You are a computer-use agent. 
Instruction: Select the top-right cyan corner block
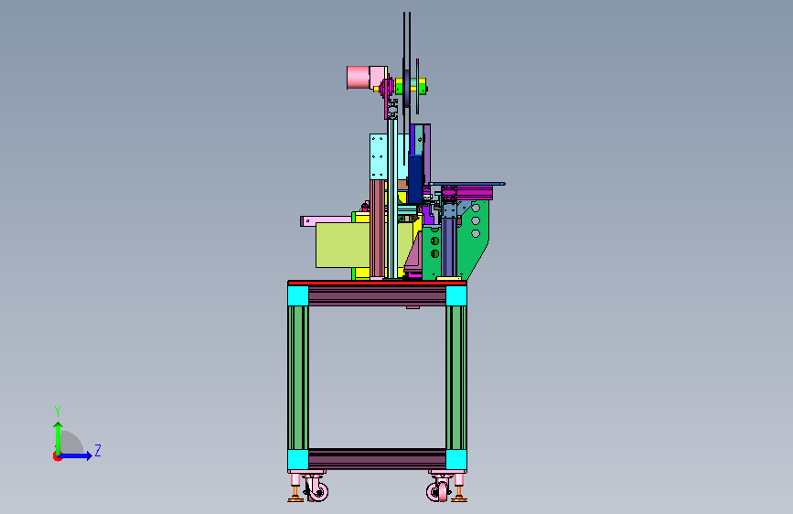click(x=456, y=295)
